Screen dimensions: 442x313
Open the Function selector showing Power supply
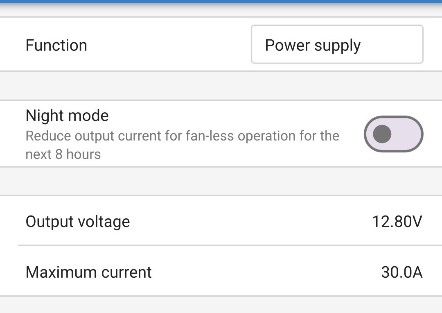tap(337, 44)
